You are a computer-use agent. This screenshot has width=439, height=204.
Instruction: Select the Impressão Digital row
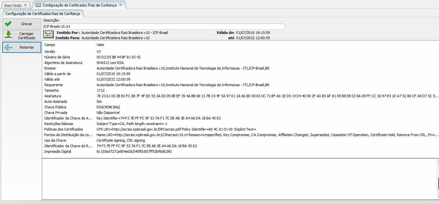click(x=58, y=151)
